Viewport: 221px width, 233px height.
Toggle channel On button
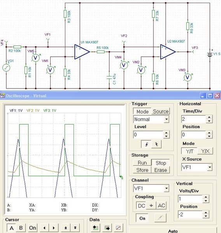[142, 218]
